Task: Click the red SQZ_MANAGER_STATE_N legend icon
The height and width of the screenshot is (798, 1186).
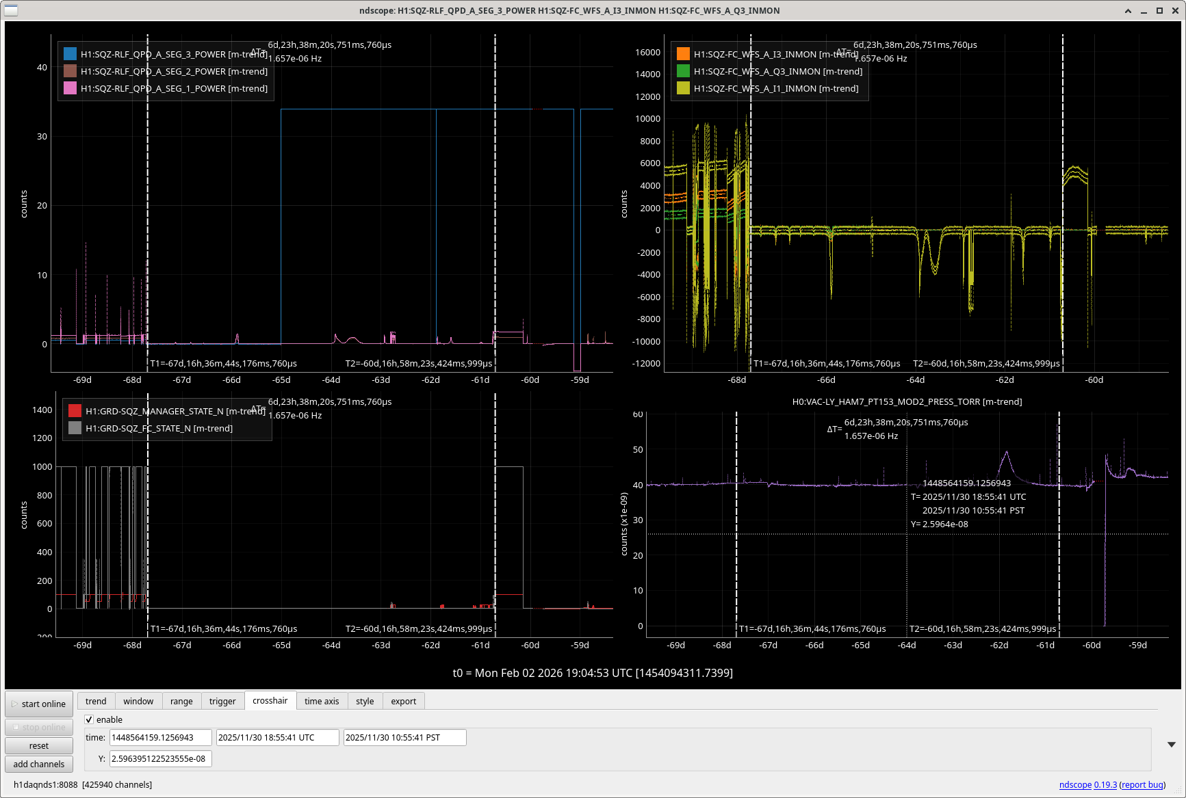Action: tap(75, 411)
